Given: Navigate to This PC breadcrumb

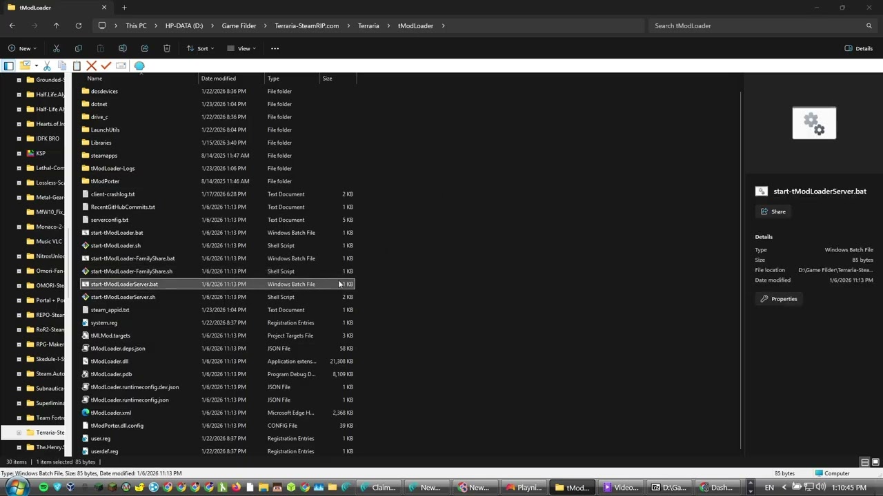Looking at the screenshot, I should (x=136, y=25).
